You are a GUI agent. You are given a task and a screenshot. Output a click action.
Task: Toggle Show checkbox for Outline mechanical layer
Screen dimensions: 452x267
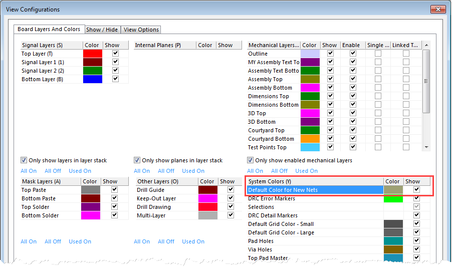[330, 53]
